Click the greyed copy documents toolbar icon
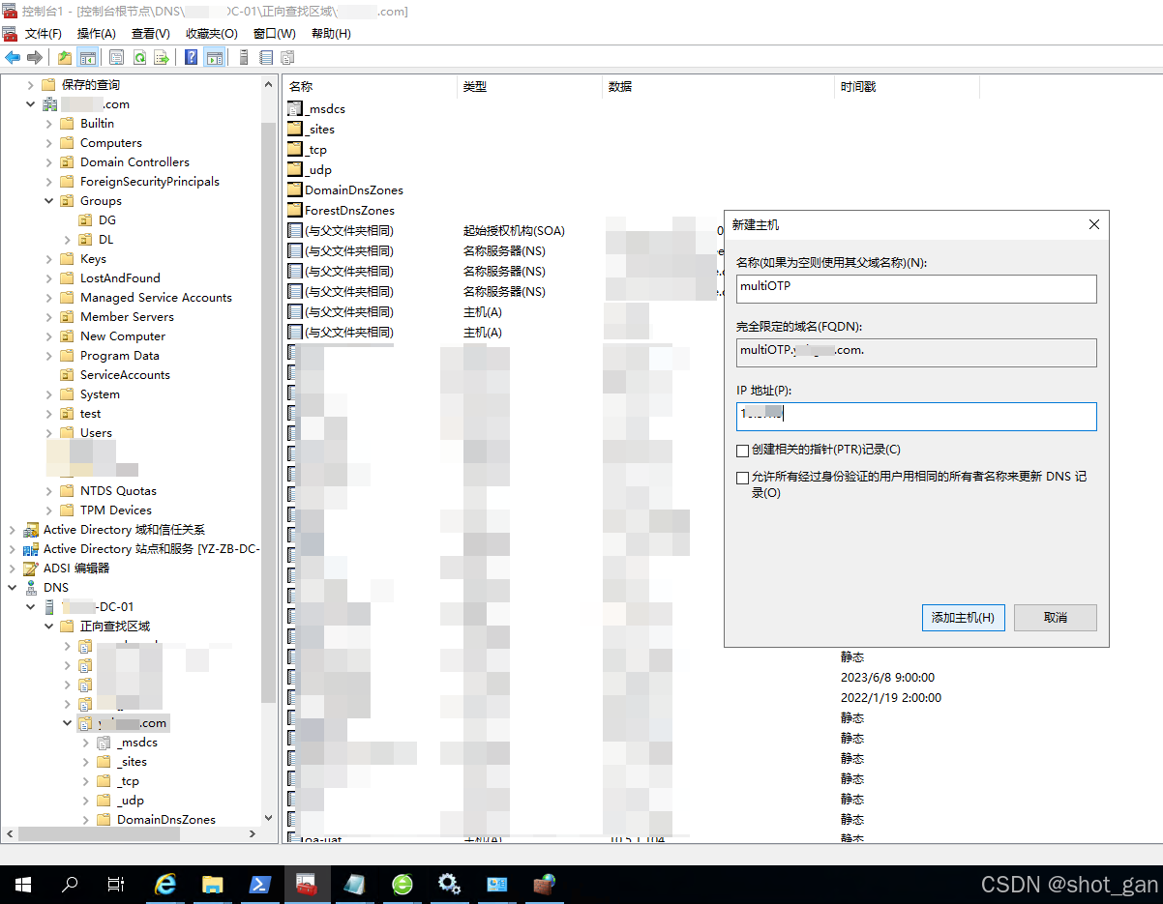 (x=287, y=58)
